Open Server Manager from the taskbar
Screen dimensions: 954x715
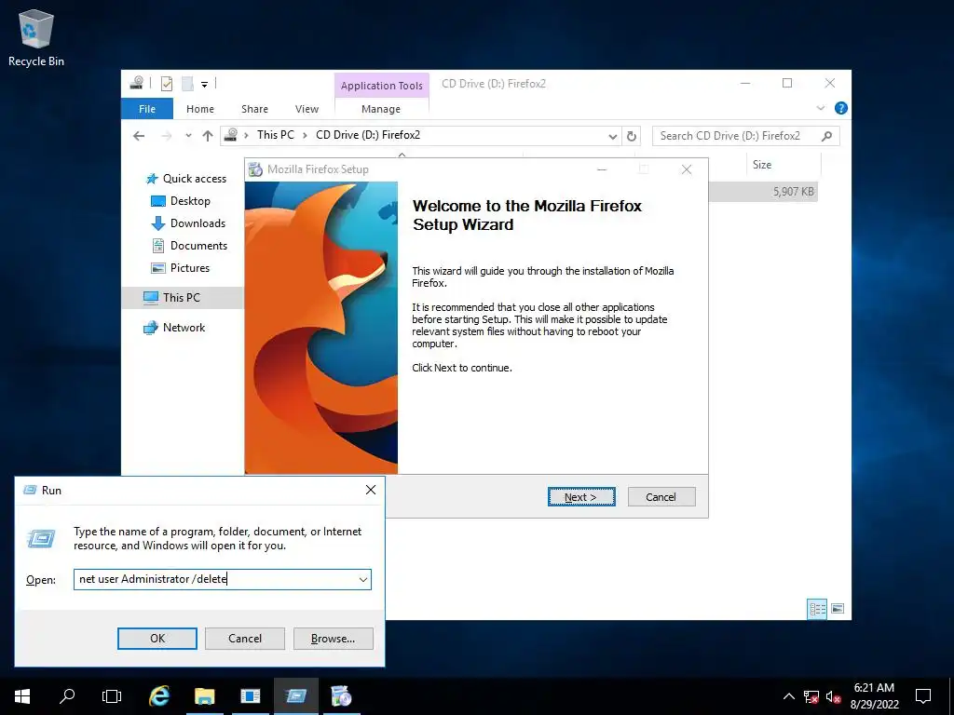pyautogui.click(x=250, y=696)
